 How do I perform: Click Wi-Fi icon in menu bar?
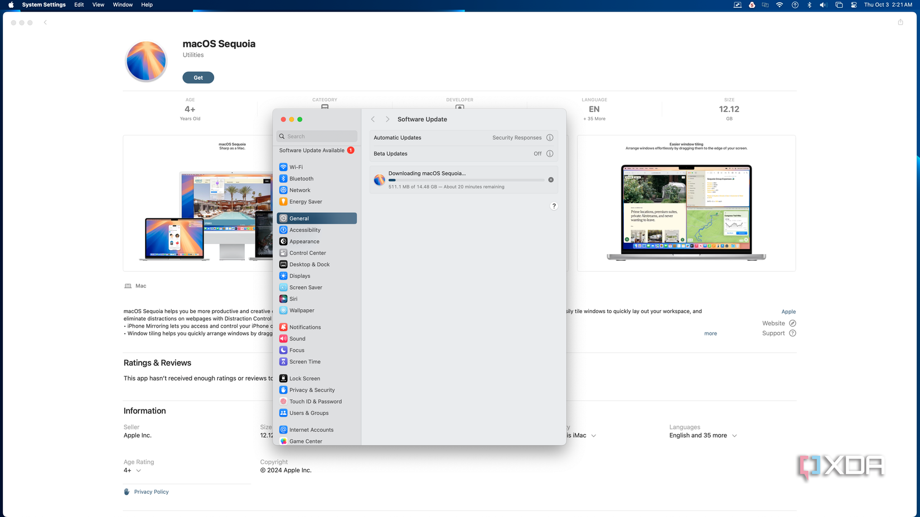pos(779,5)
